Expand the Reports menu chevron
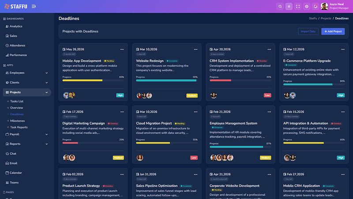 coord(47,144)
